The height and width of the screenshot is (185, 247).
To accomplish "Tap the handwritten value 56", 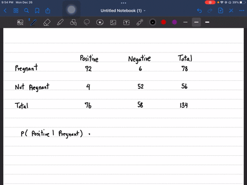I will [184, 86].
